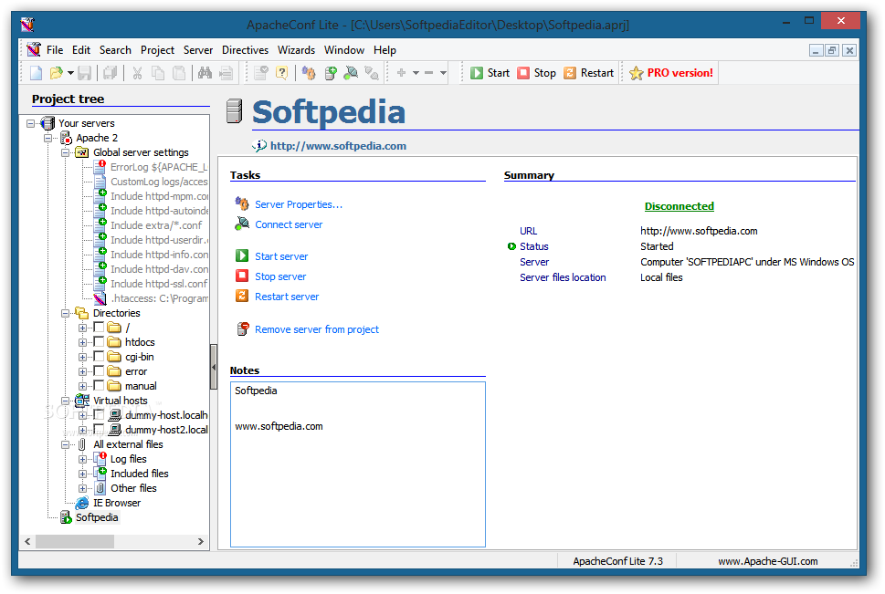Tick the dummy-host.localhost virtual host checkbox

coord(99,415)
